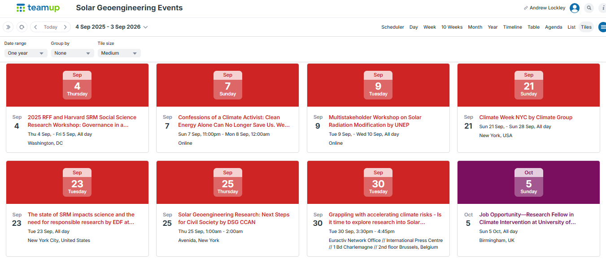Click the Sep 21 Sunday date tile
The width and height of the screenshot is (606, 259).
(528, 85)
